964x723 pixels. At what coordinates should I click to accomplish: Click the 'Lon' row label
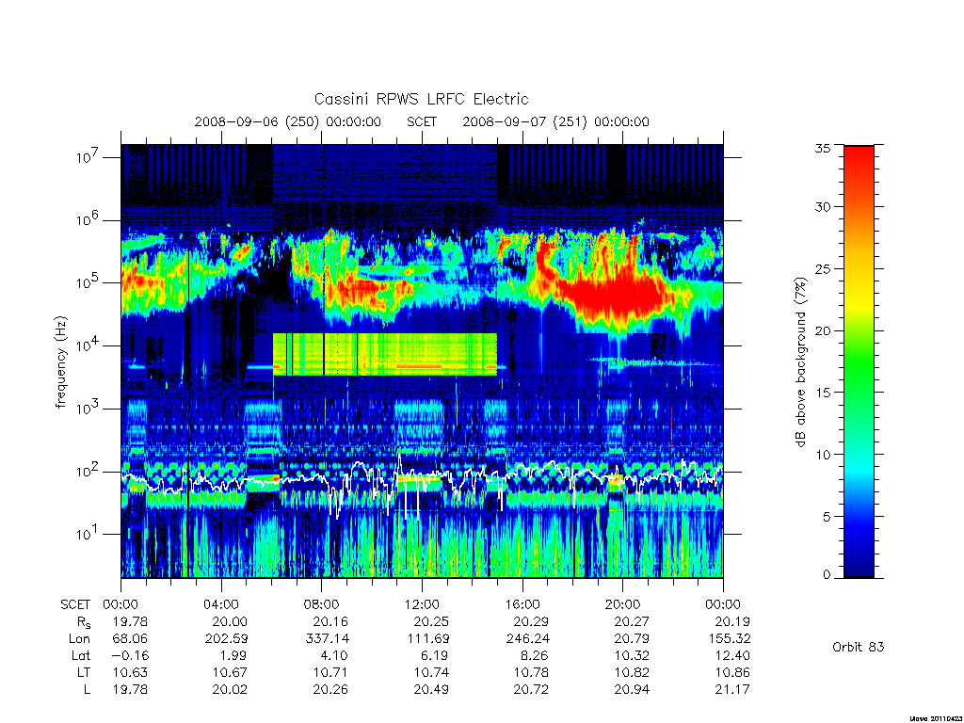(79, 639)
